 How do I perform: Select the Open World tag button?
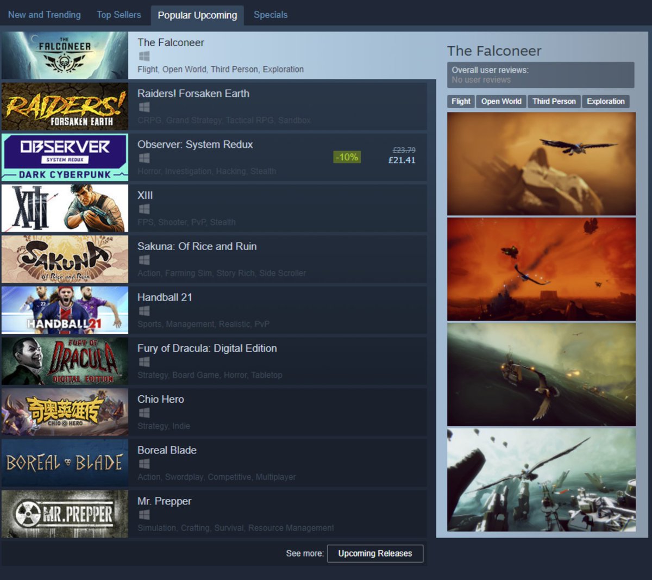[501, 102]
